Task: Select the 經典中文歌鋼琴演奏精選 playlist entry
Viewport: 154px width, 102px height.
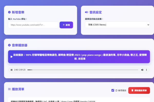Action: coord(51,101)
